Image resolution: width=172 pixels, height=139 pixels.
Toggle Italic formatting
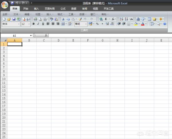pos(38,24)
